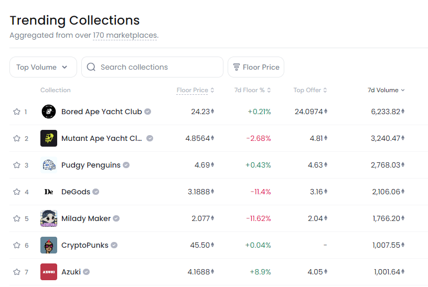
Task: Click the red Azuki logo
Action: pos(49,272)
